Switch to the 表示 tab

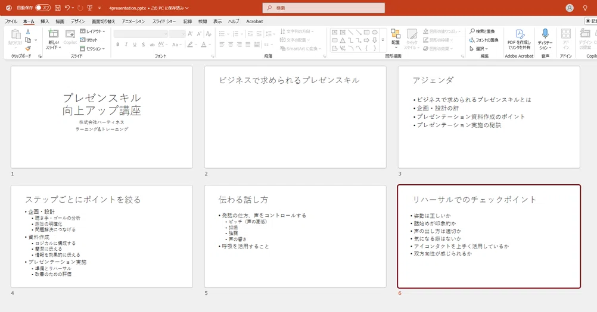pos(217,21)
